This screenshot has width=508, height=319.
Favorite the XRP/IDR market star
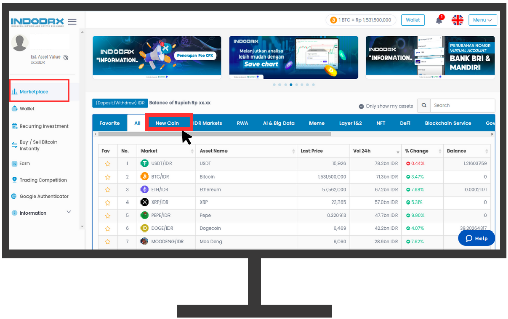[108, 202]
